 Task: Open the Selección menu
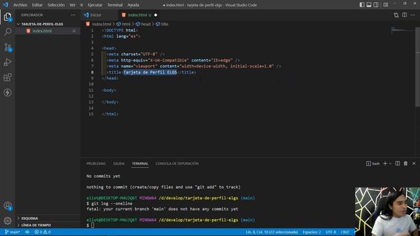[56, 5]
